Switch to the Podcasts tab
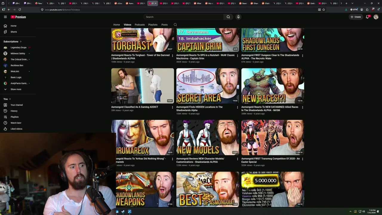382x215 pixels. click(x=140, y=25)
